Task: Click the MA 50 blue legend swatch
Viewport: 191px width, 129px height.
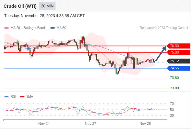Action: tap(52, 28)
